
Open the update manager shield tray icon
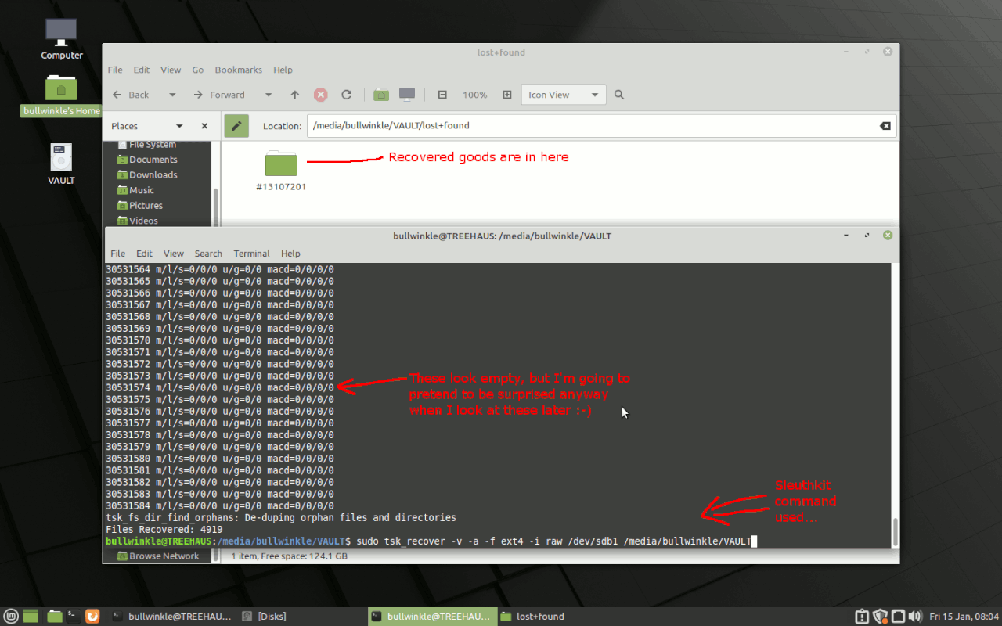coord(880,616)
